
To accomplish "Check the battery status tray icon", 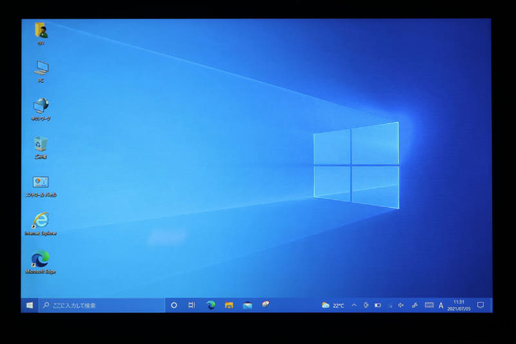I will click(378, 305).
